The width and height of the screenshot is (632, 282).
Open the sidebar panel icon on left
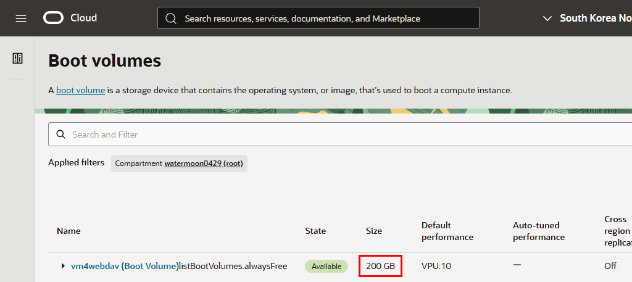[17, 59]
